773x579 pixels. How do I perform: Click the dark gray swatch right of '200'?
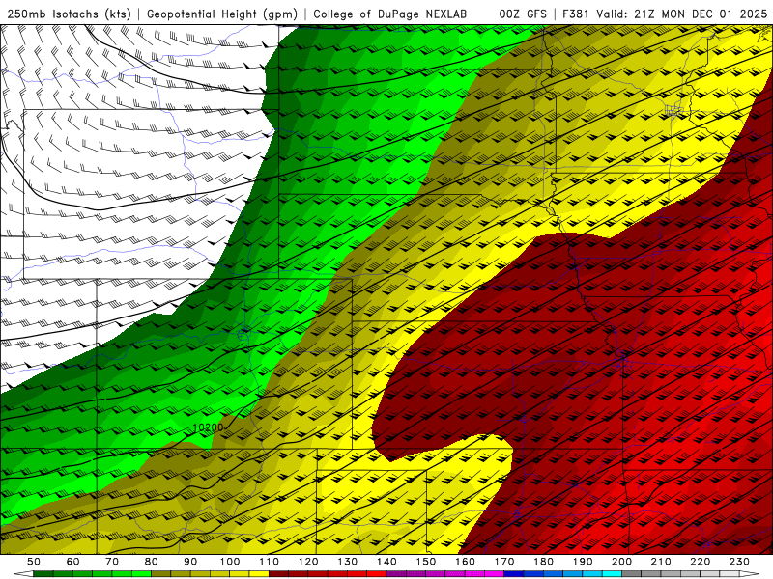(632, 574)
